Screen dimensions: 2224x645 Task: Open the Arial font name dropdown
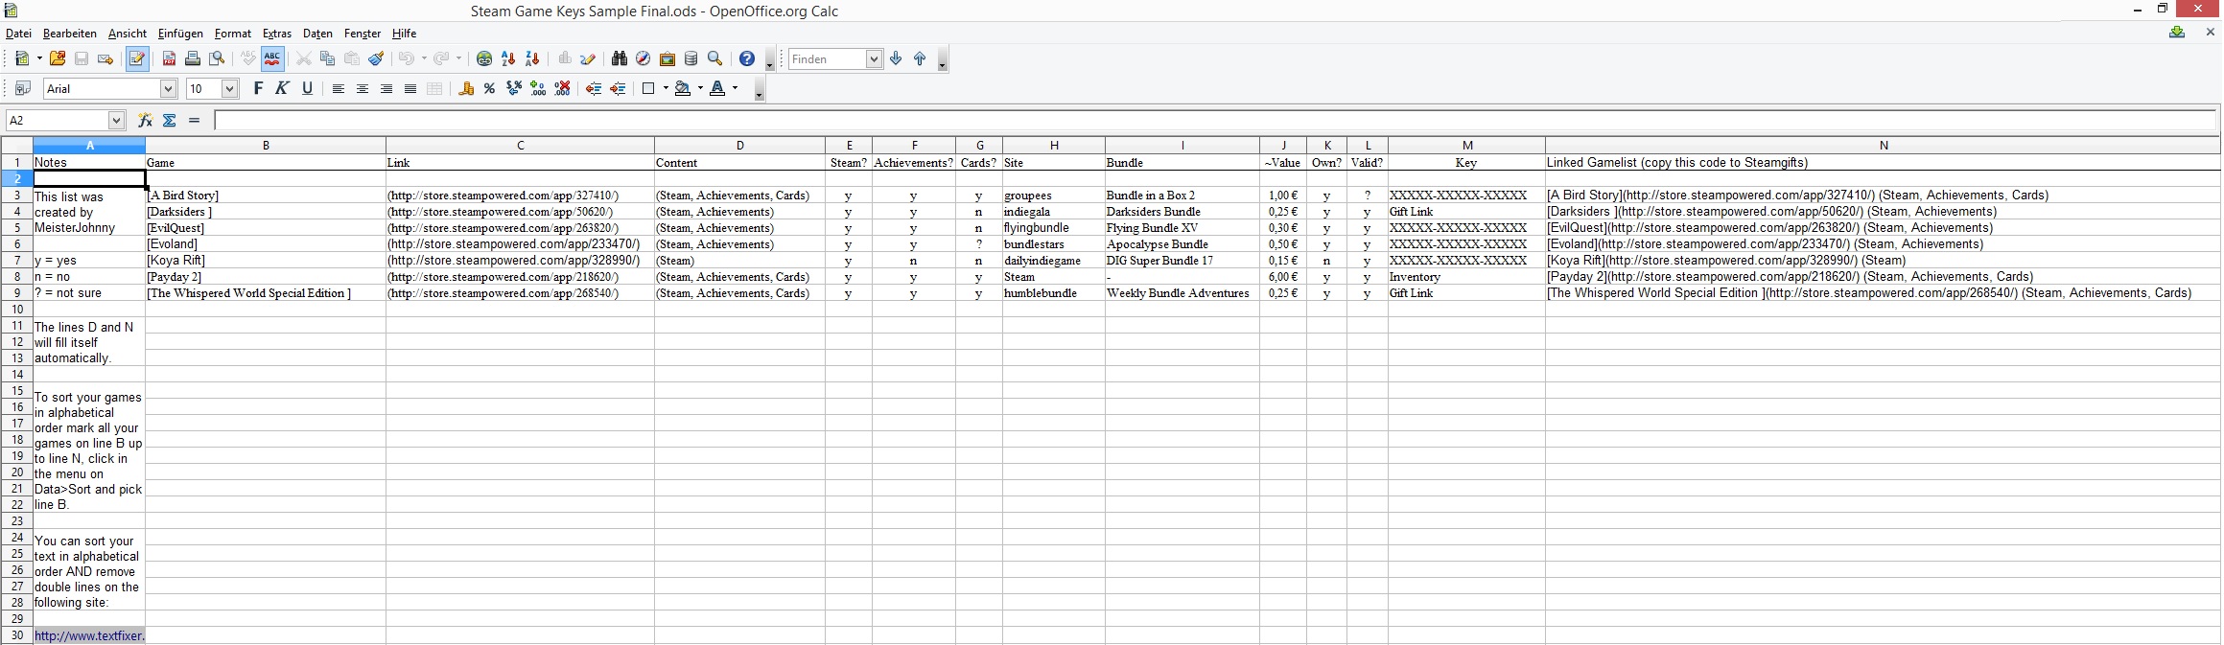[169, 89]
